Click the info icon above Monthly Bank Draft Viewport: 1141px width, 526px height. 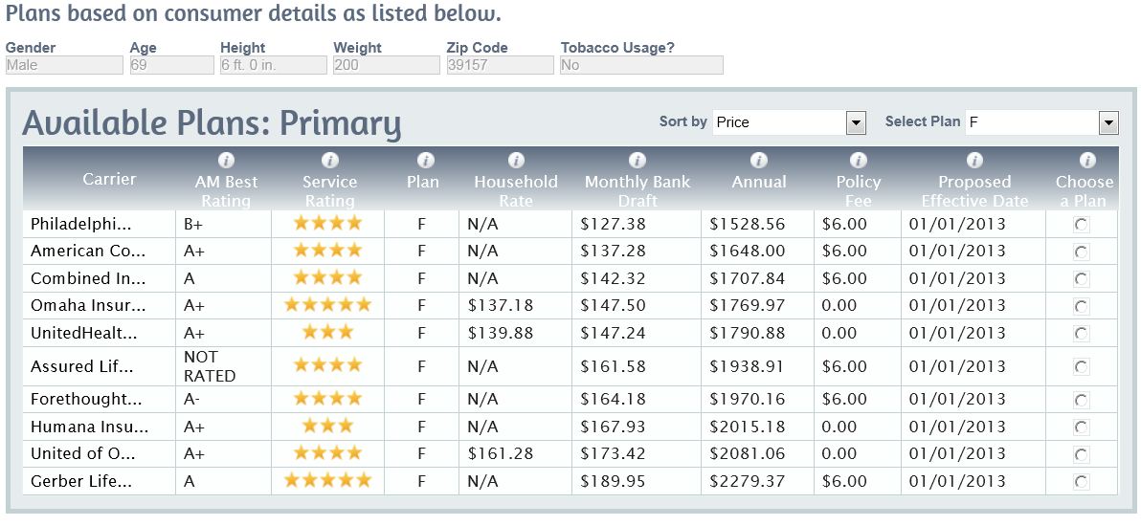pos(637,161)
